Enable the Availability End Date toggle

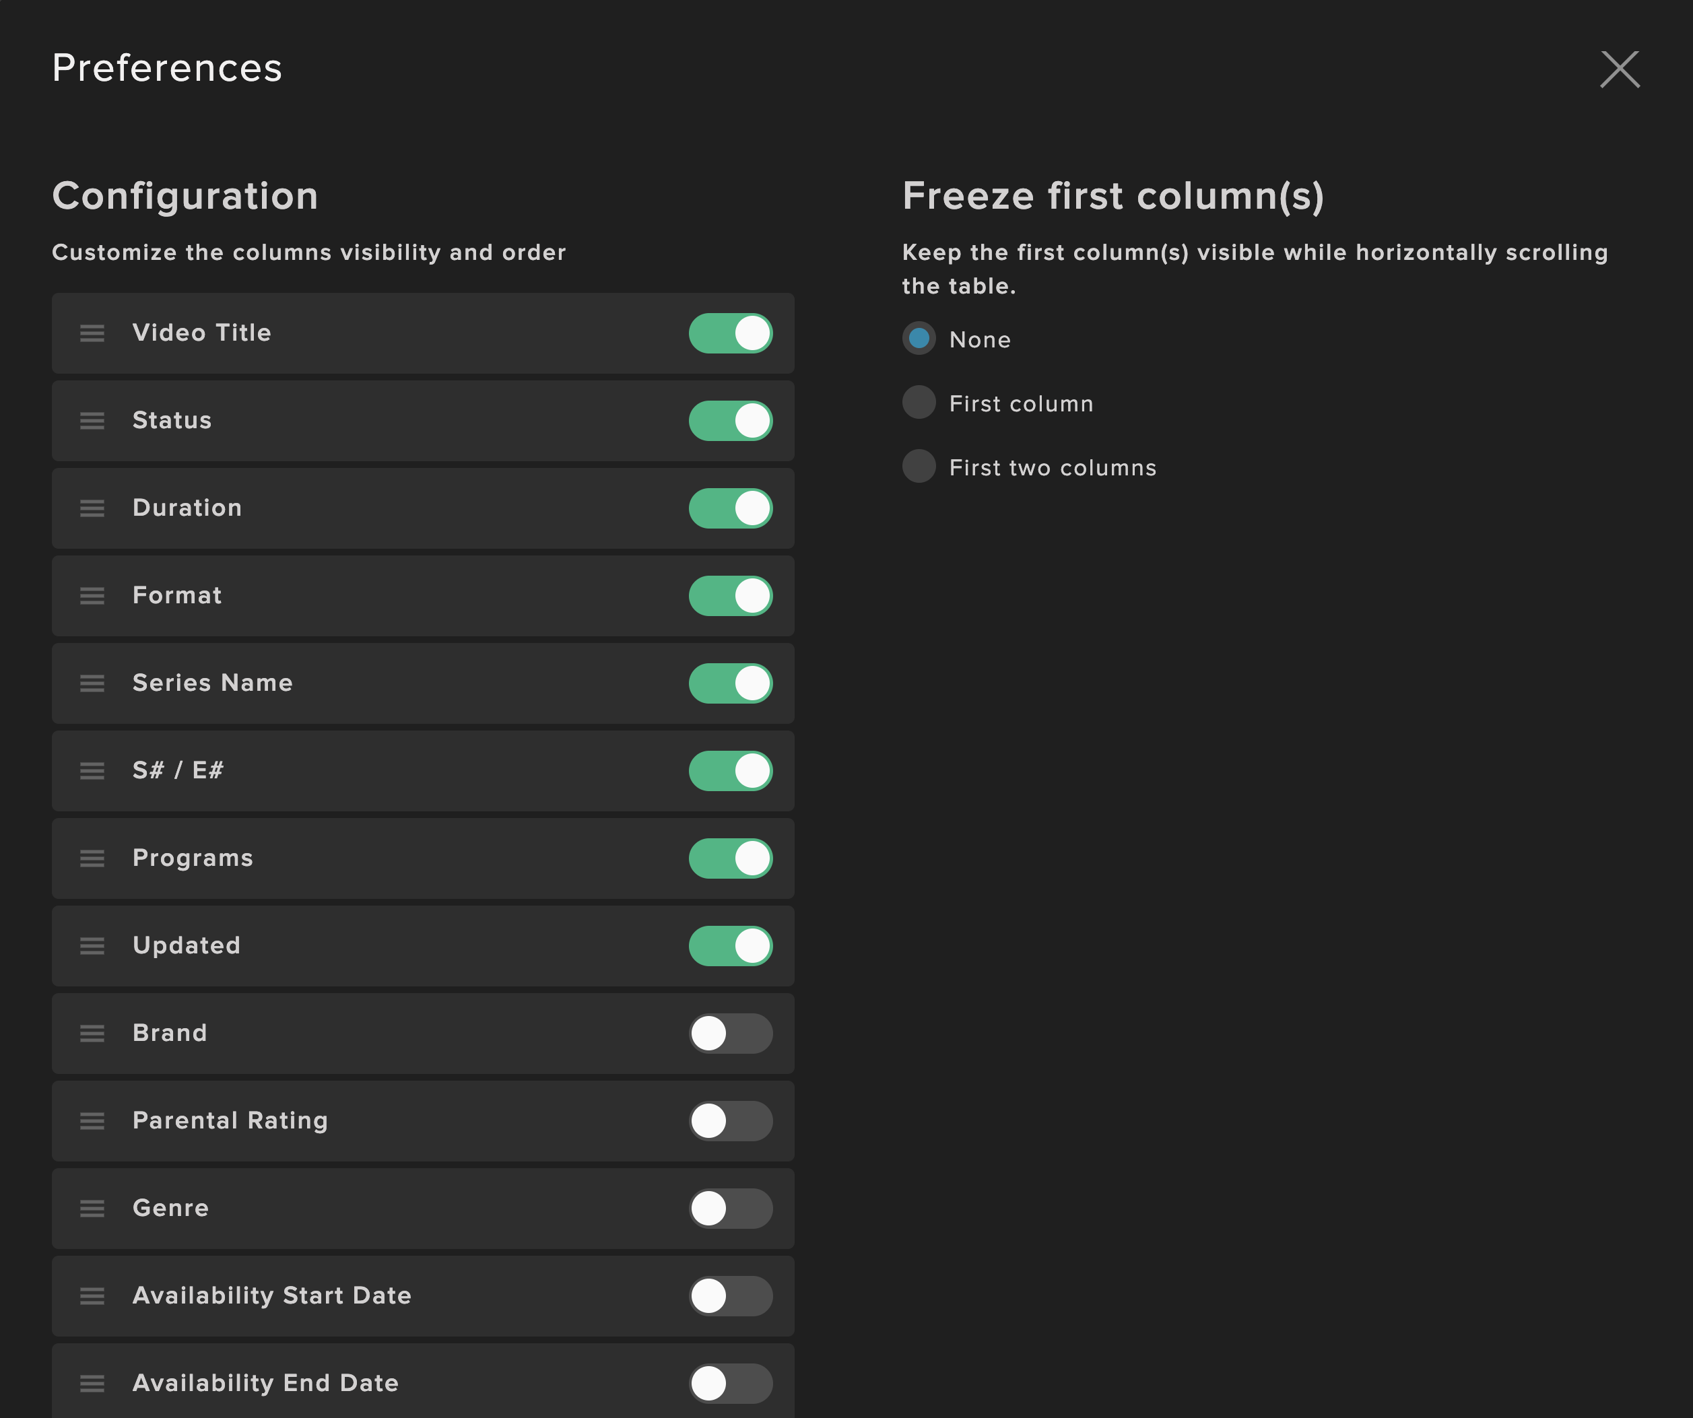pyautogui.click(x=731, y=1384)
